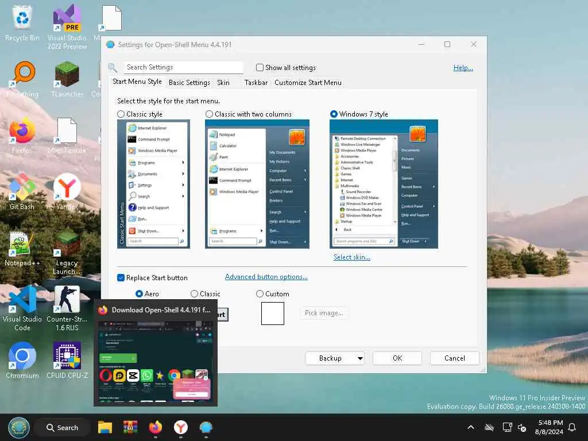Click the Classic two columns preview image
The width and height of the screenshot is (588, 441).
[257, 184]
